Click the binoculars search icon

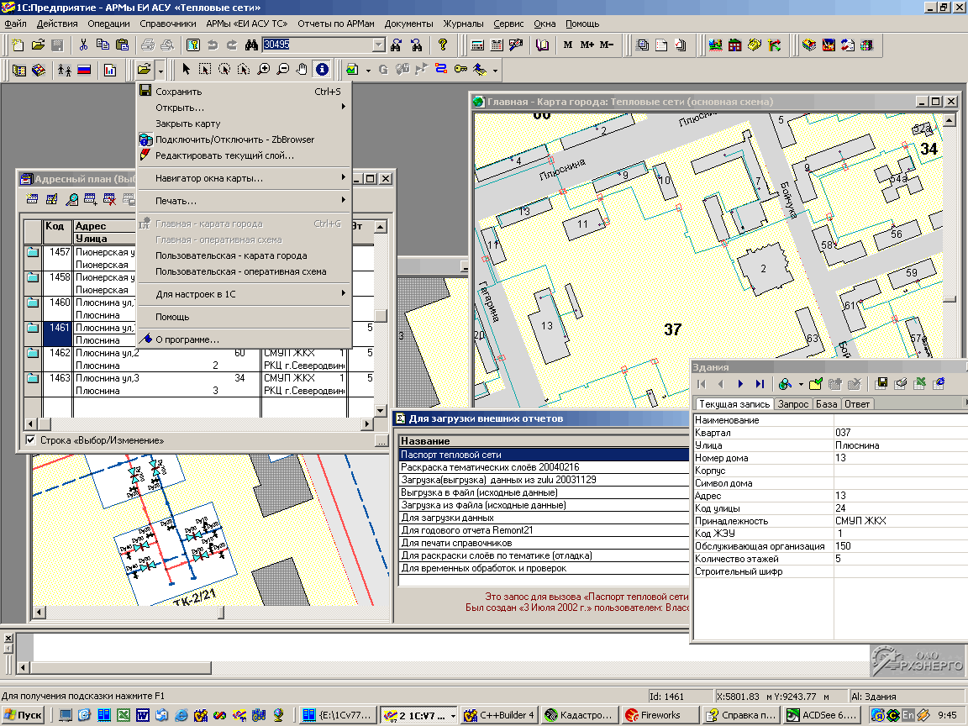pos(251,45)
